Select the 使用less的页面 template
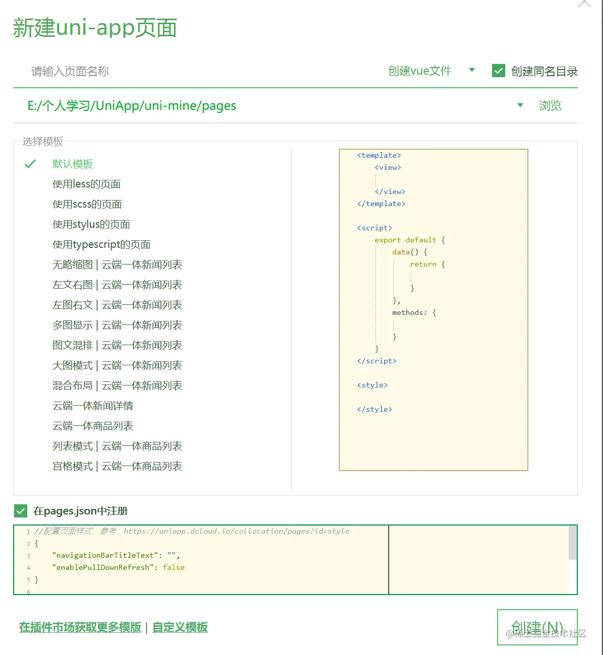 [86, 184]
